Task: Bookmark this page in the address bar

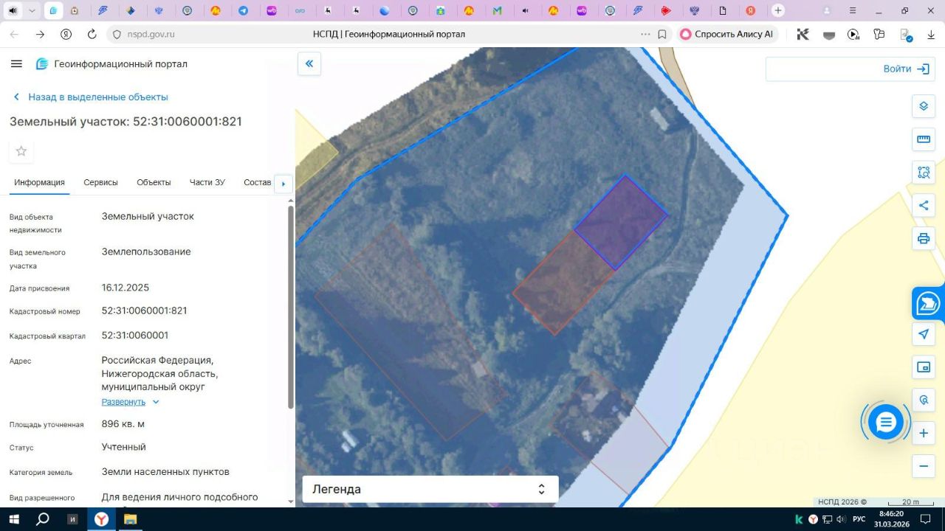Action: point(662,34)
